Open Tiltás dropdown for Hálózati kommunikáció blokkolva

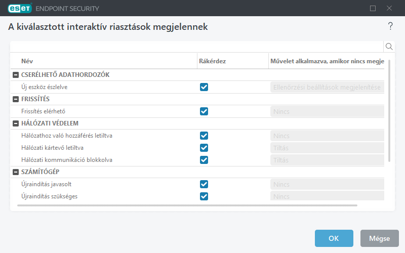click(327, 160)
